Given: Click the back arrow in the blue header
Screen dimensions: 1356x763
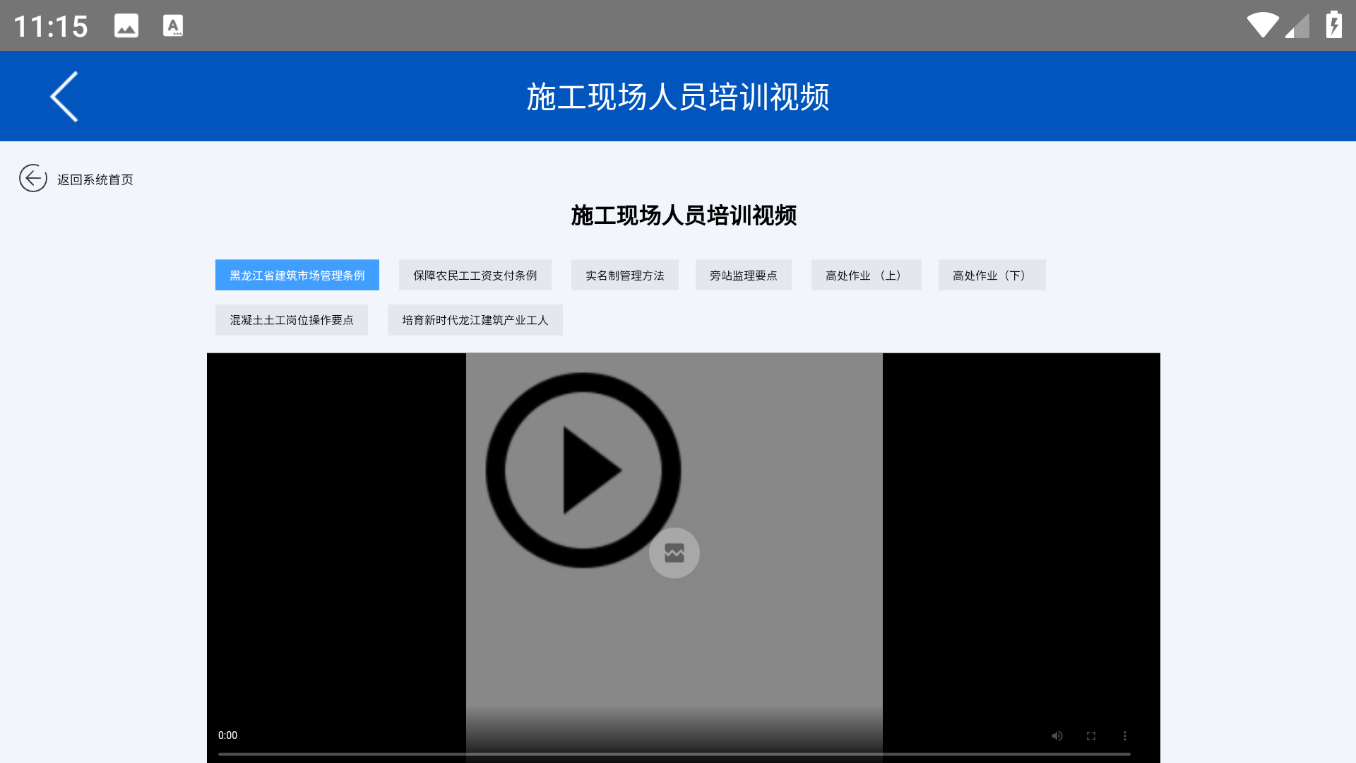Looking at the screenshot, I should pyautogui.click(x=64, y=96).
